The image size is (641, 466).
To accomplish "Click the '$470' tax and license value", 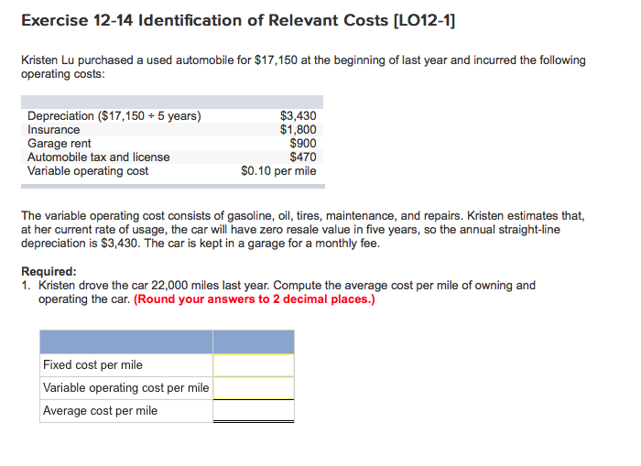I will (303, 157).
